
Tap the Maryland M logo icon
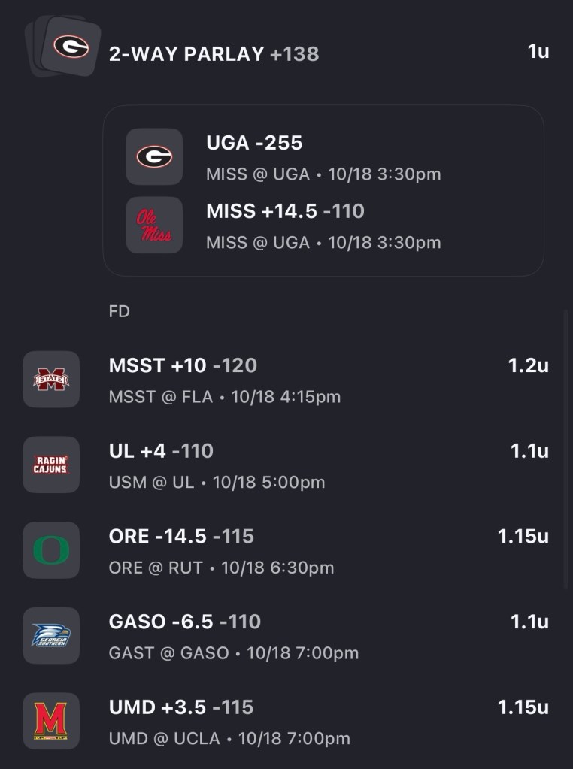coord(51,721)
